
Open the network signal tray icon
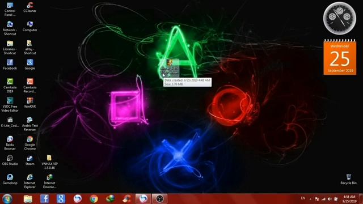click(x=323, y=199)
